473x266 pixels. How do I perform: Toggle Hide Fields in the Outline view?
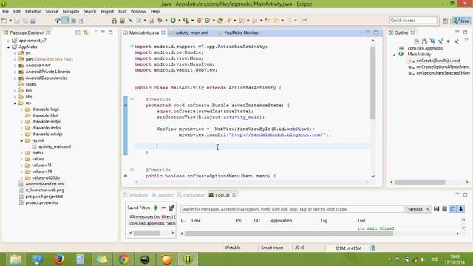pyautogui.click(x=432, y=41)
